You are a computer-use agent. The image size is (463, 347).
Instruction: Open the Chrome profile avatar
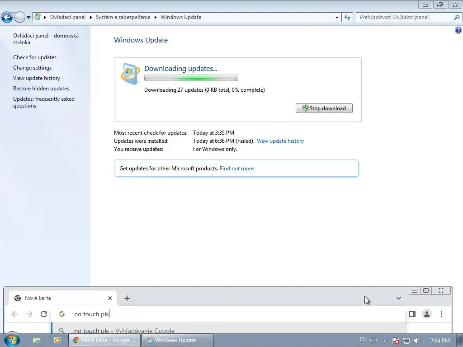[427, 314]
